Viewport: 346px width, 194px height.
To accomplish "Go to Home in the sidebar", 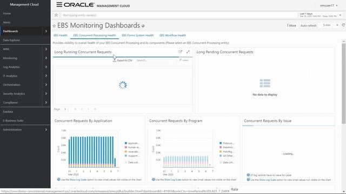I will (x=7, y=13).
